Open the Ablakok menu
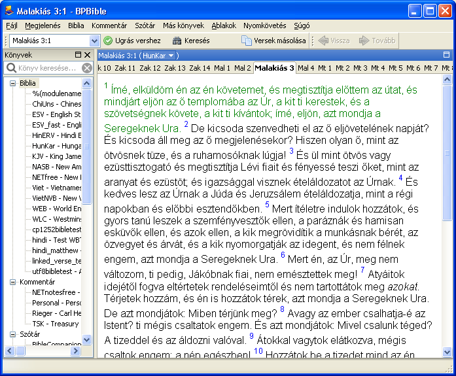Image resolution: width=456 pixels, height=376 pixels. coord(224,26)
